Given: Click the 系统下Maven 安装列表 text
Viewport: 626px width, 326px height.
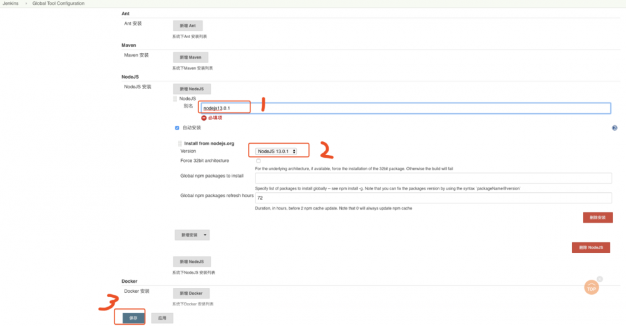Looking at the screenshot, I should 192,68.
